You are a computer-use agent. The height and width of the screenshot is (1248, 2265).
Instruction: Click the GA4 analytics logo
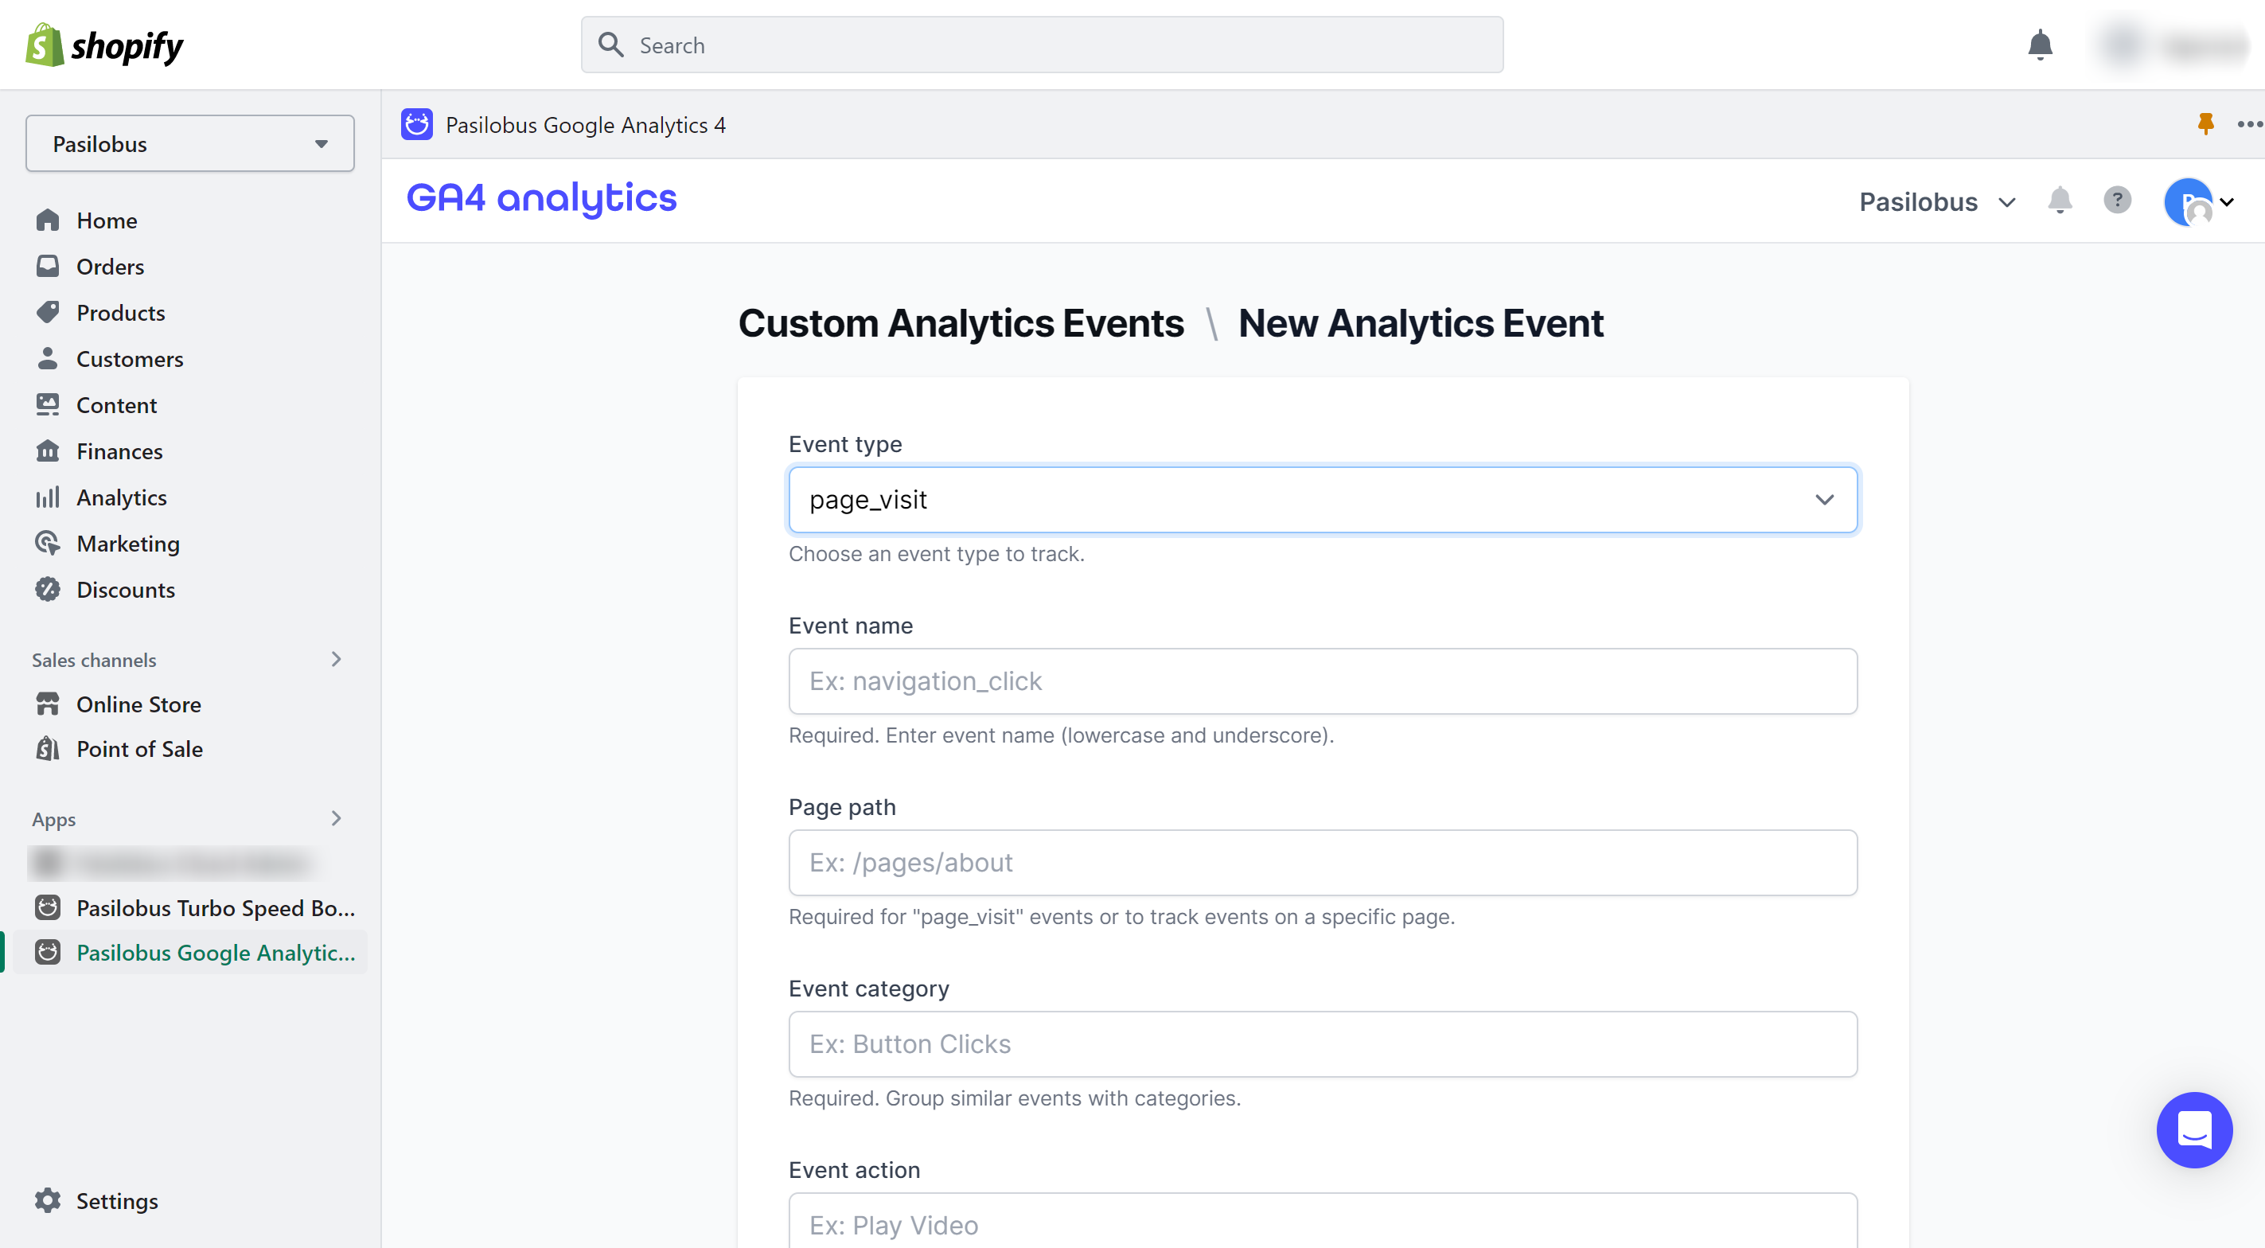(542, 199)
